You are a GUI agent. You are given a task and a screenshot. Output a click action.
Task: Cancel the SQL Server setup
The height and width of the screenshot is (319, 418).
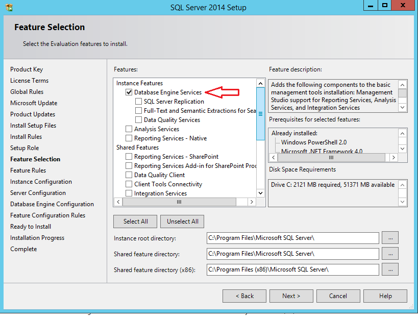[338, 296]
